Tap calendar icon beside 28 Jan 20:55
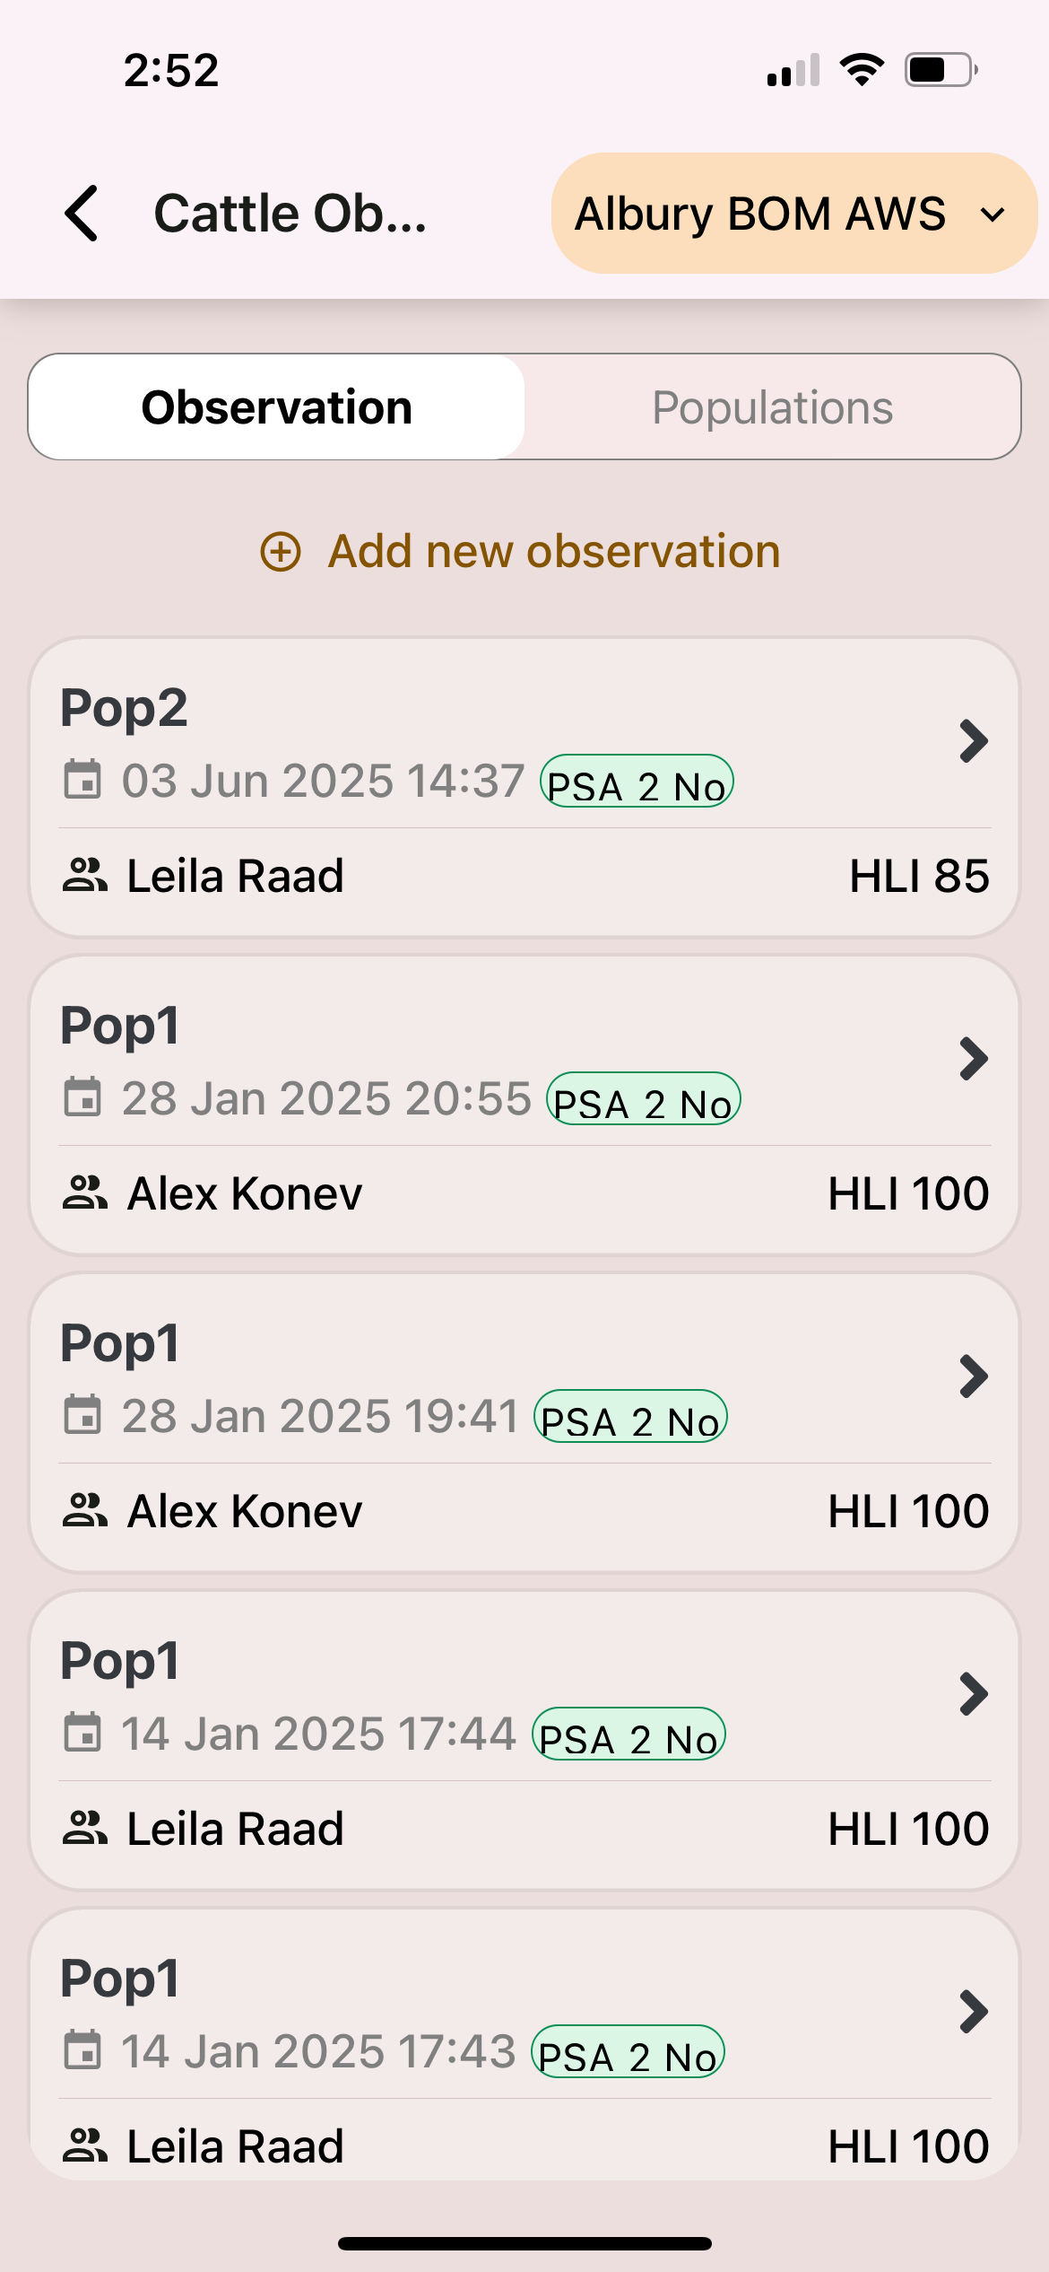1049x2272 pixels. coord(82,1097)
